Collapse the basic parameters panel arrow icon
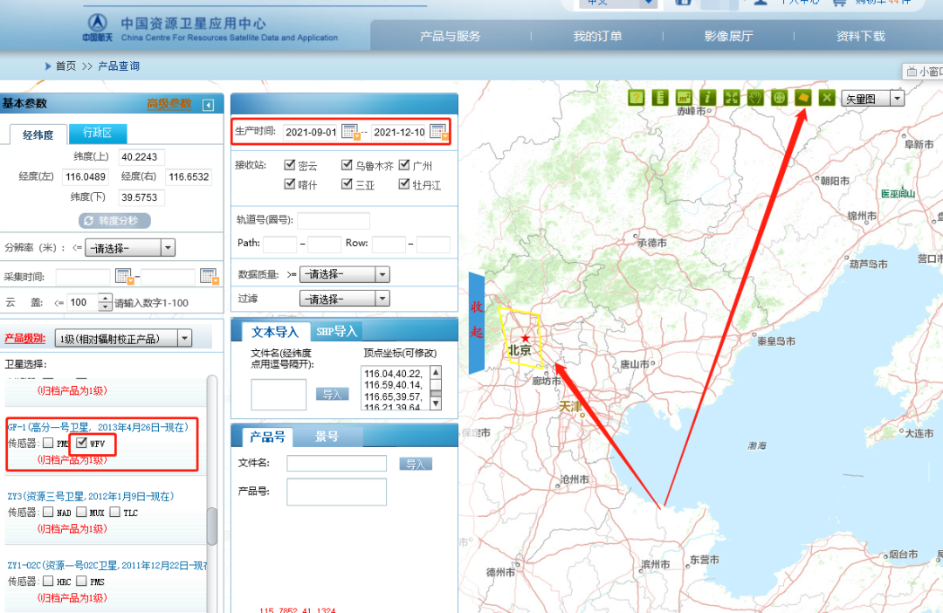 [208, 106]
